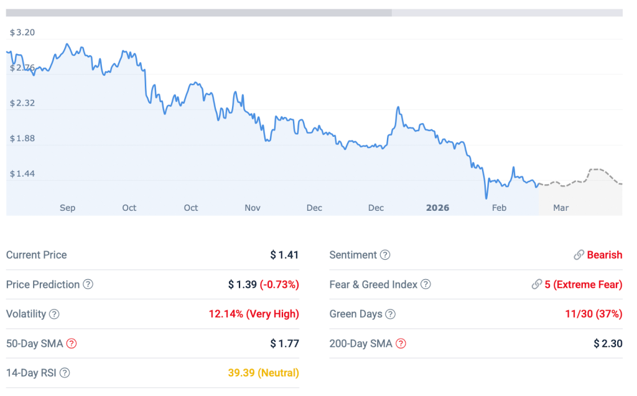This screenshot has height=396, width=637.
Task: Open Fear & Greed Index help icon
Action: (x=425, y=284)
